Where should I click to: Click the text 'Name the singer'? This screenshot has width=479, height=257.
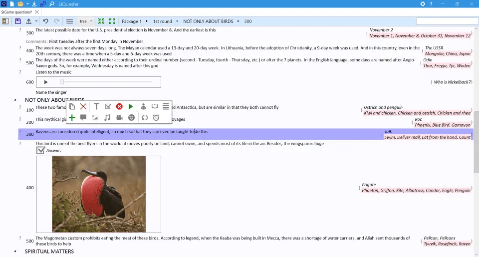click(x=51, y=92)
